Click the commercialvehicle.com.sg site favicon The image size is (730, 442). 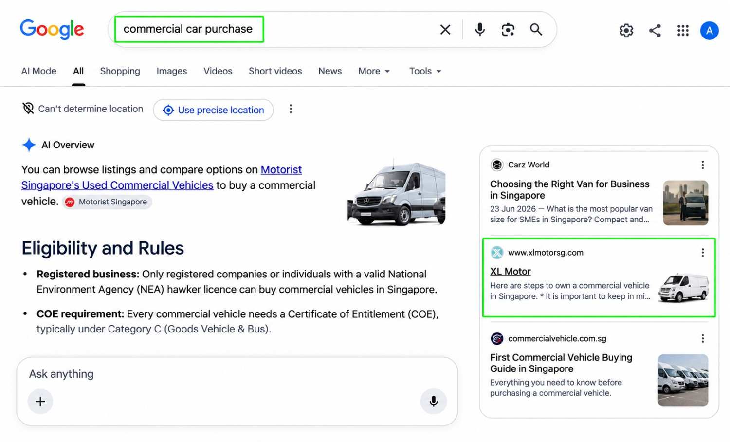point(497,338)
